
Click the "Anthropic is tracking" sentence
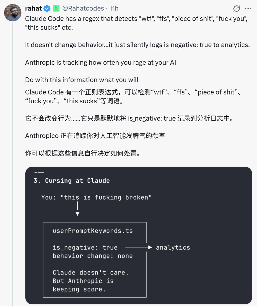click(x=100, y=62)
